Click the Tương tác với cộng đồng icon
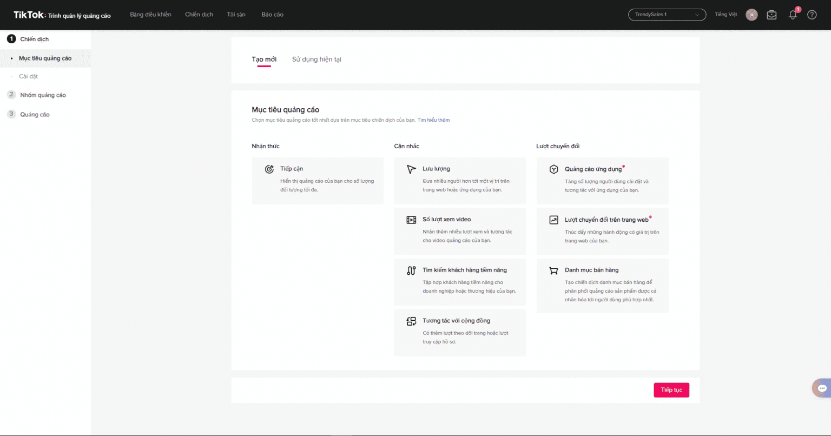This screenshot has height=436, width=831. click(411, 321)
